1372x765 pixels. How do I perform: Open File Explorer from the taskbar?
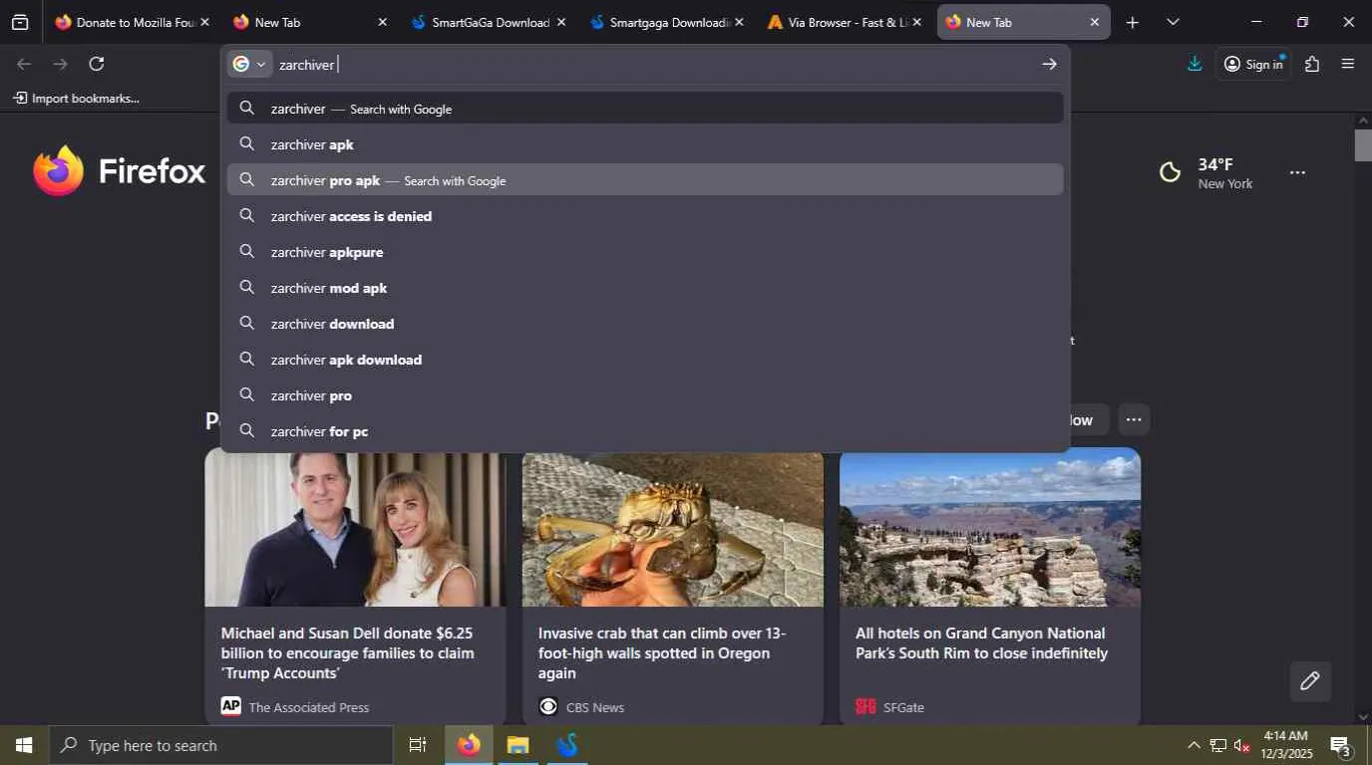(x=517, y=745)
